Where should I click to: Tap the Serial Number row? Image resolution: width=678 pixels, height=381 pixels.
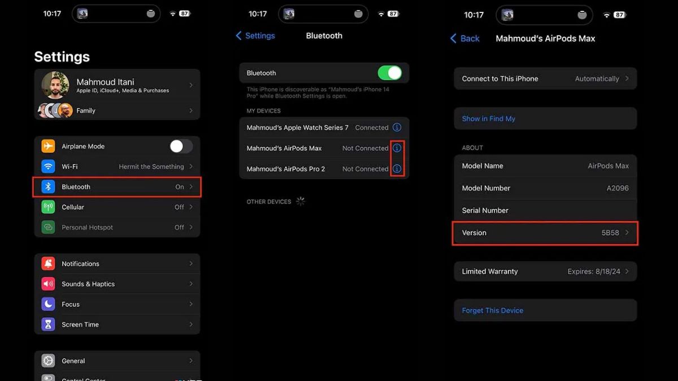545,211
